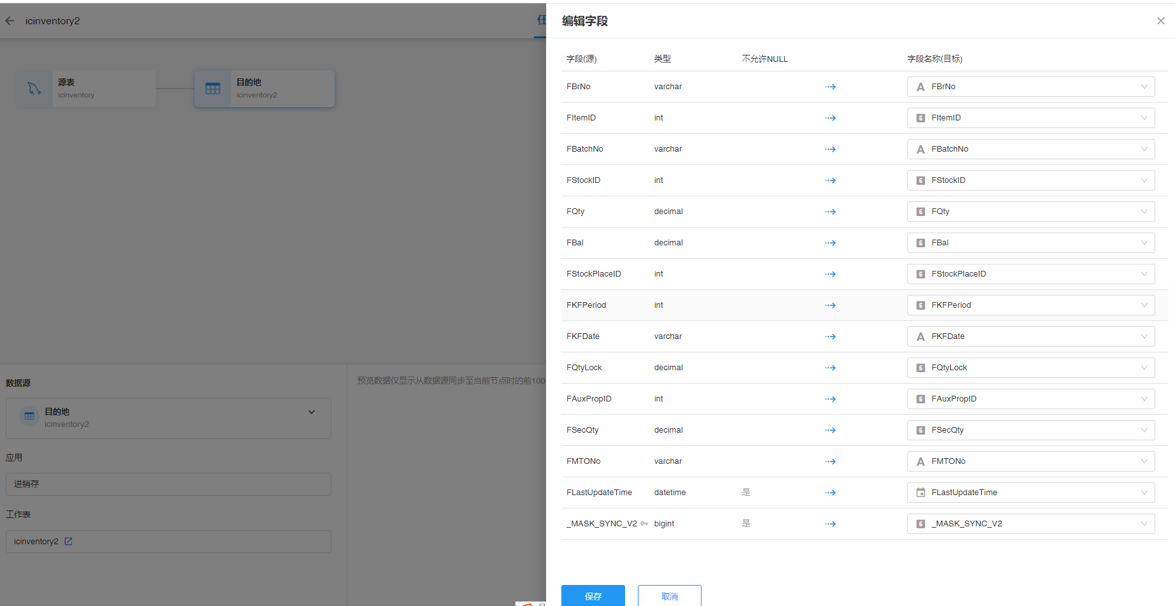Expand the destination data source selector
Image resolution: width=1175 pixels, height=606 pixels.
[x=311, y=412]
